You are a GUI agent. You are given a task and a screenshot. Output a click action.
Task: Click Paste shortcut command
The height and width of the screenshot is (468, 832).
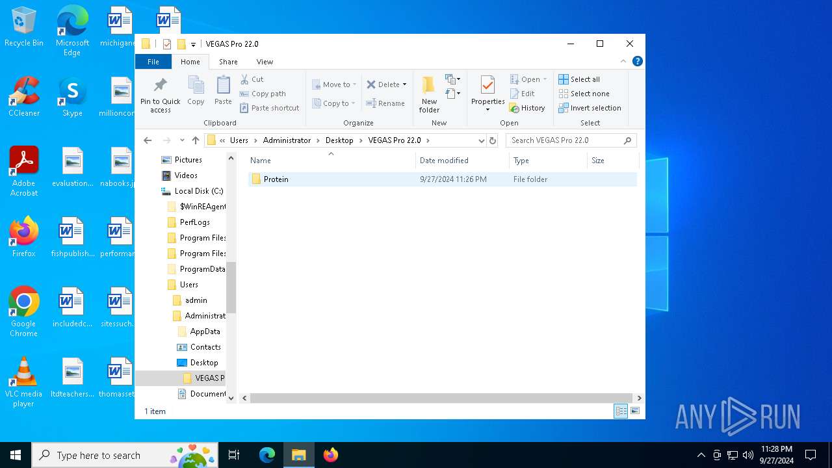pyautogui.click(x=269, y=108)
